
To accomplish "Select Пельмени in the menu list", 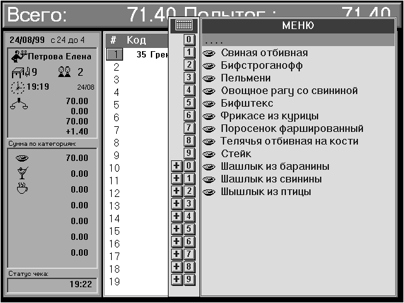I will (298, 78).
